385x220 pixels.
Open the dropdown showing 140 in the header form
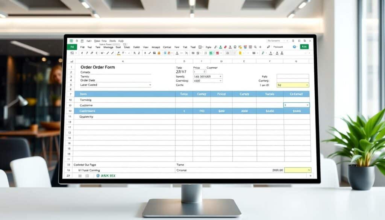[x=208, y=76]
